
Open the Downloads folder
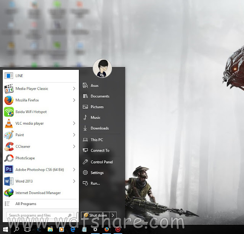[102, 128]
